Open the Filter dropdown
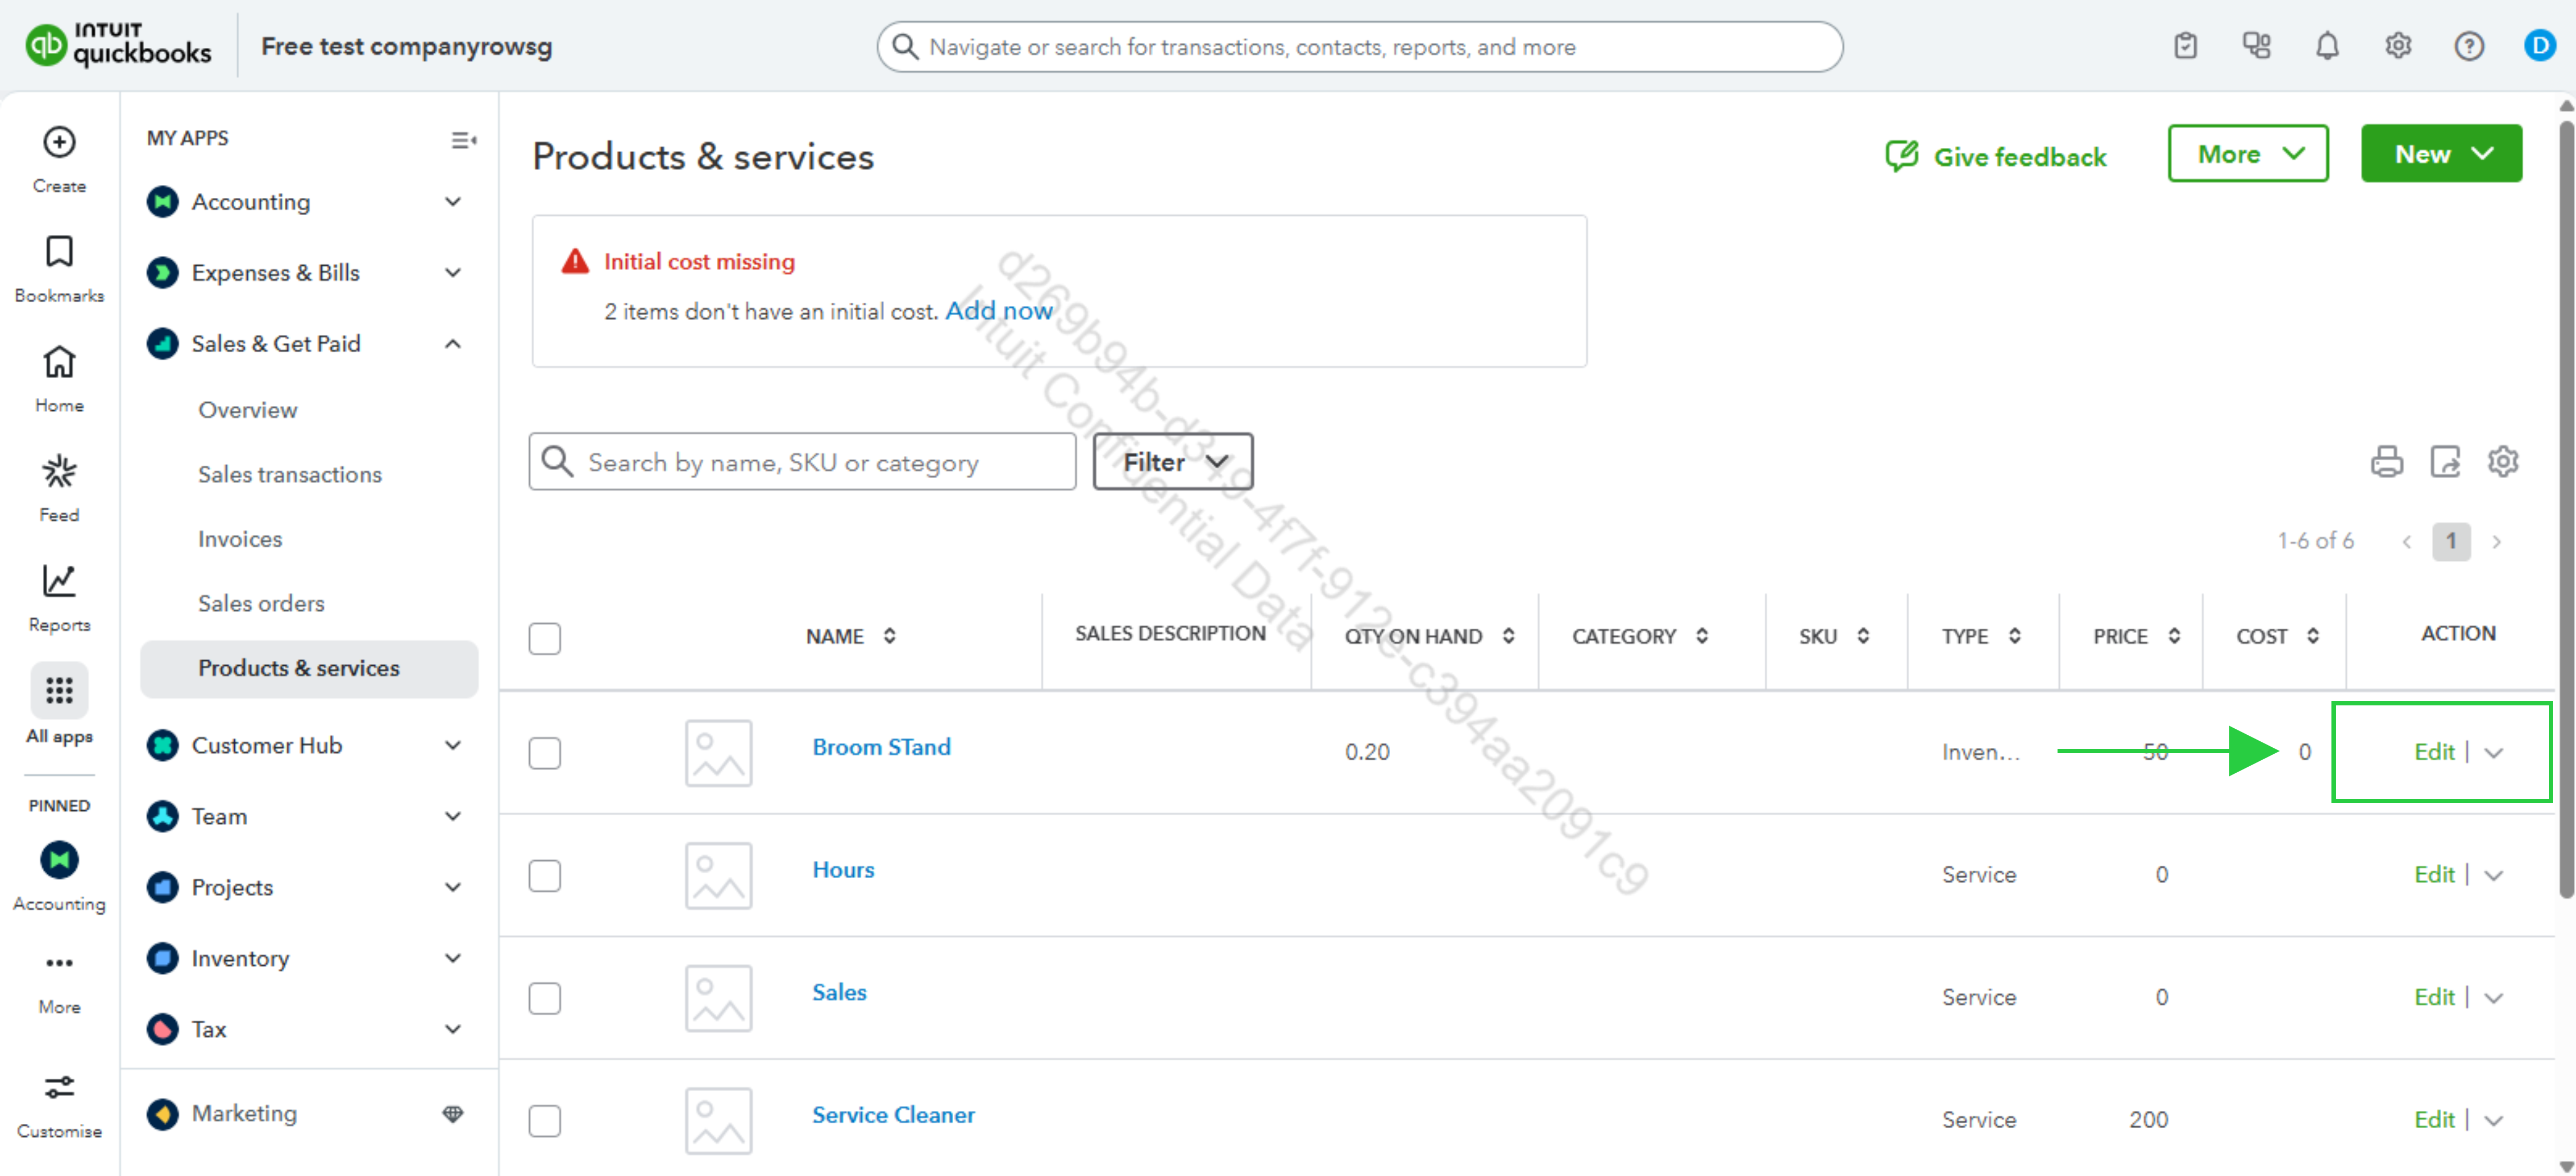The height and width of the screenshot is (1176, 2576). point(1173,462)
